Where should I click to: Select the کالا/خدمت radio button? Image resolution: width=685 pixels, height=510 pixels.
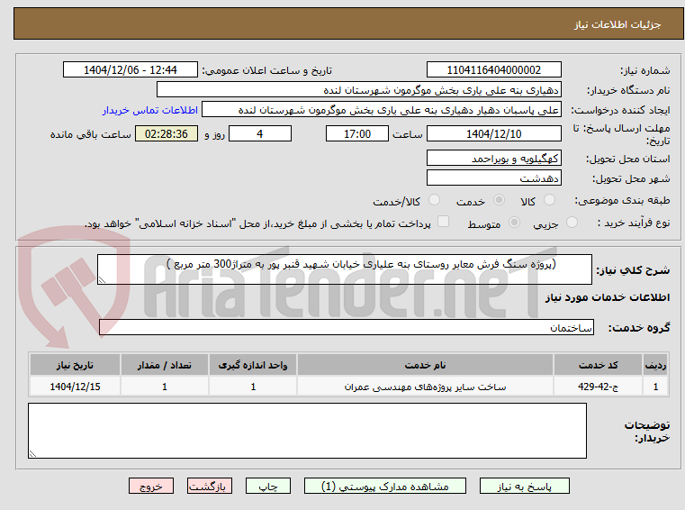click(x=434, y=200)
